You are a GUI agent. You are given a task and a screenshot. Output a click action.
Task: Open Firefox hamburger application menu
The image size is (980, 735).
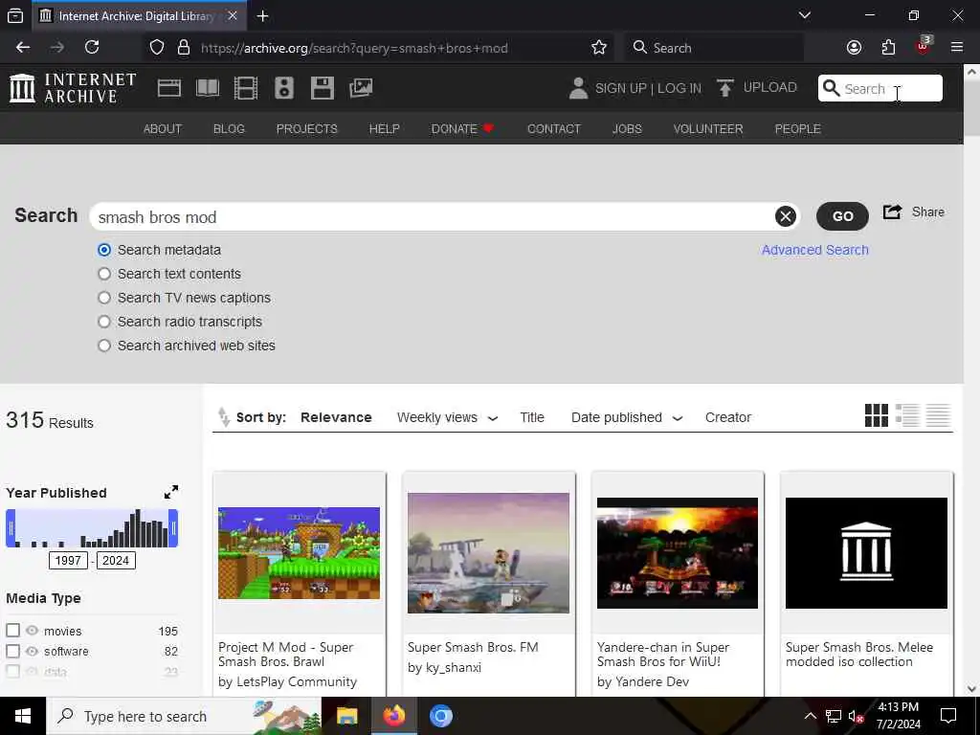click(x=957, y=48)
